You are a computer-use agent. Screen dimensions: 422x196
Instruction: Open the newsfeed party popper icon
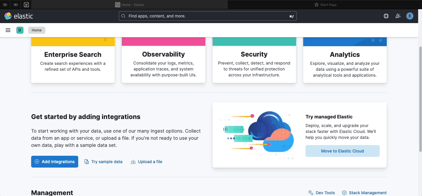click(x=398, y=16)
